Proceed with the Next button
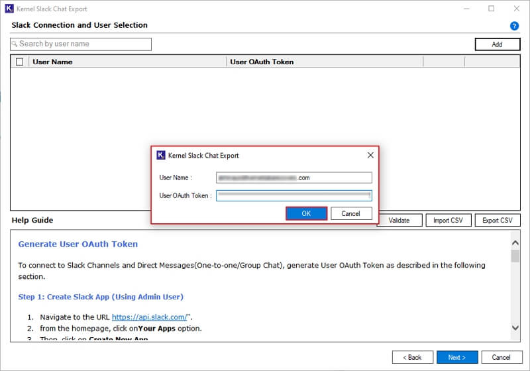The image size is (530, 371). (x=457, y=357)
